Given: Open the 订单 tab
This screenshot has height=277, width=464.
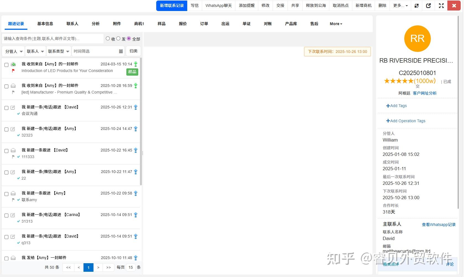Looking at the screenshot, I should [x=204, y=24].
